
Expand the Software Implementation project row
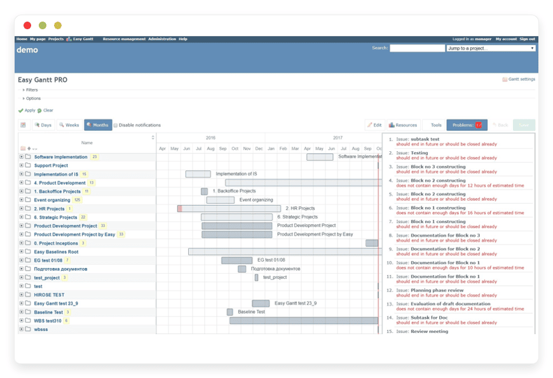(22, 156)
